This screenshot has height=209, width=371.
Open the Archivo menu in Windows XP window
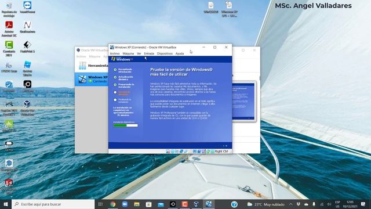pyautogui.click(x=115, y=53)
